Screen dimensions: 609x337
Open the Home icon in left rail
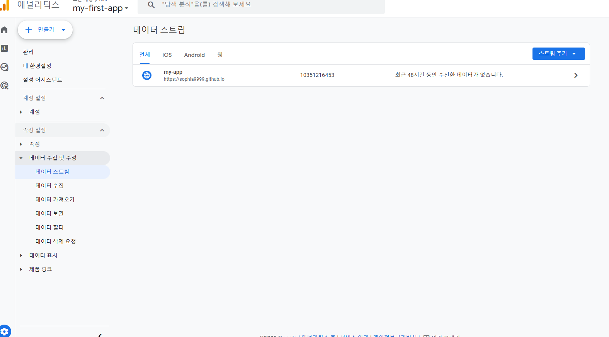pos(5,30)
